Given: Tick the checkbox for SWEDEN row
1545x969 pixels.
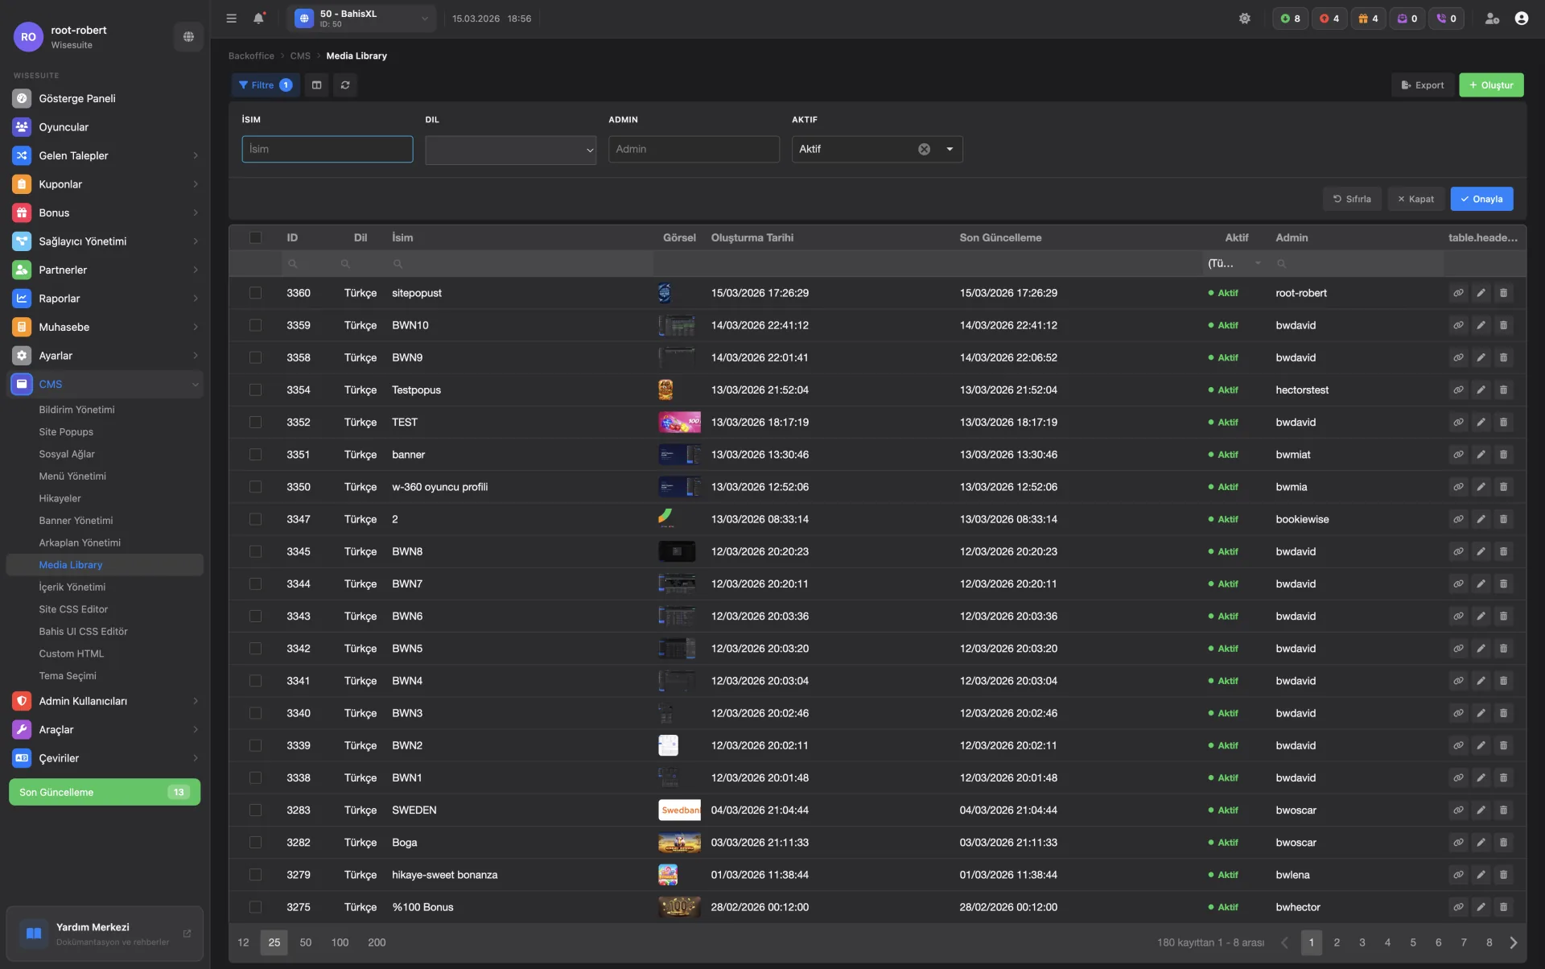Looking at the screenshot, I should point(255,810).
